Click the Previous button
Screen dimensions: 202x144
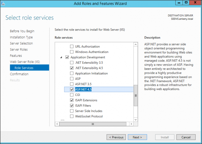click(x=116, y=137)
